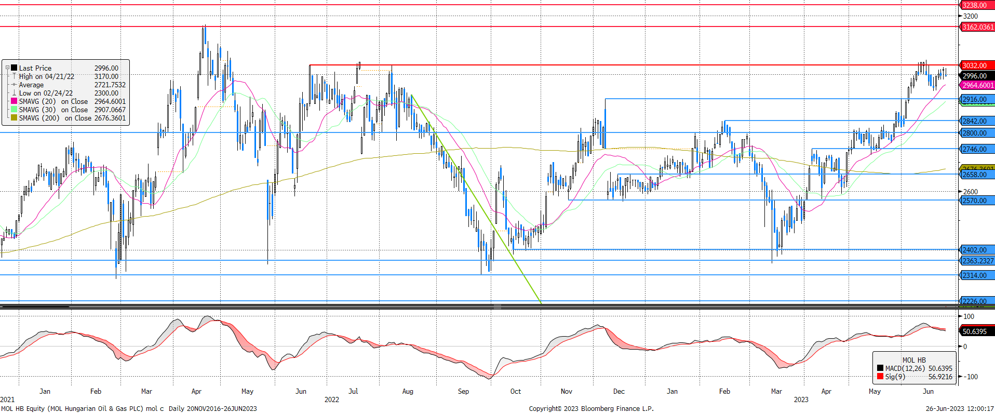Click the 'Jun' 2023 label on time axis
Image resolution: width=995 pixels, height=413 pixels.
click(x=928, y=391)
